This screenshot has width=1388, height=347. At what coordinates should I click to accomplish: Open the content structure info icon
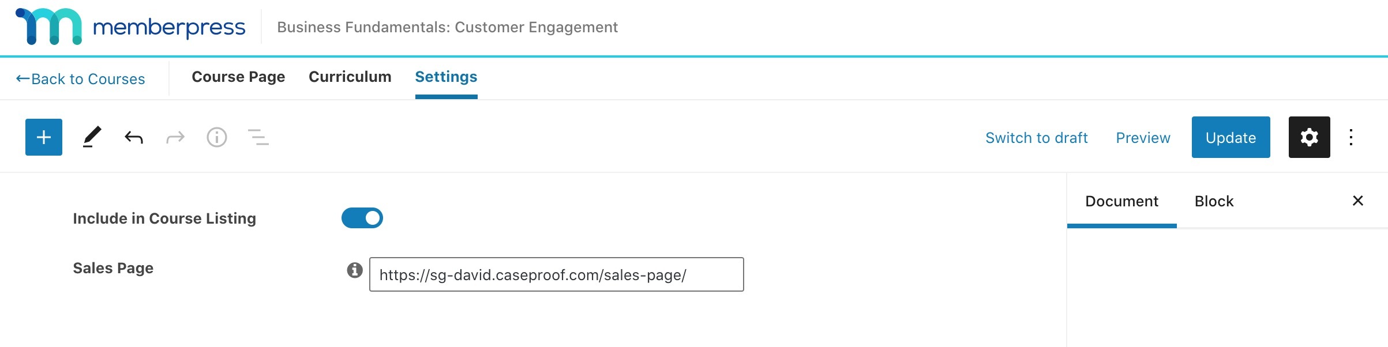tap(217, 137)
